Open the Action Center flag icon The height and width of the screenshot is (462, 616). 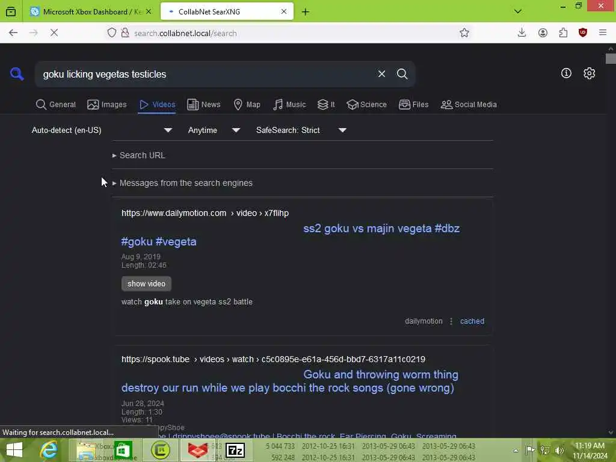point(530,450)
